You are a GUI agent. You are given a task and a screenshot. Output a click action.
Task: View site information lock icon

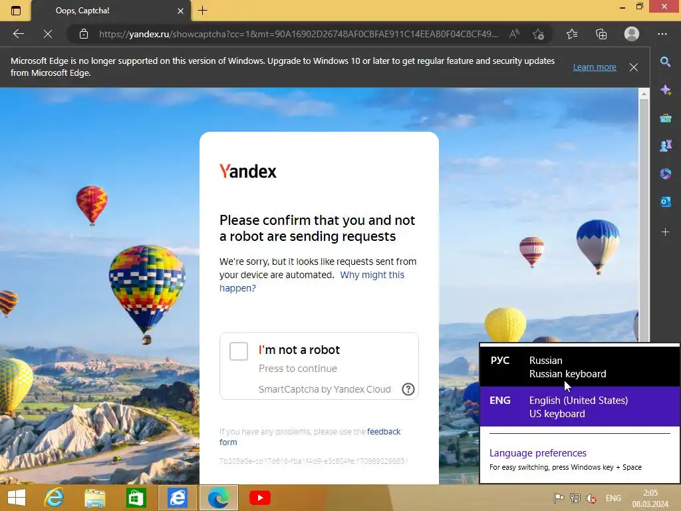tap(84, 34)
